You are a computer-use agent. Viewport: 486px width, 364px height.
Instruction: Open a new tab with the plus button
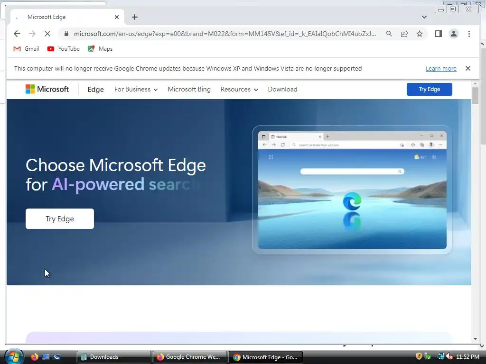point(134,17)
